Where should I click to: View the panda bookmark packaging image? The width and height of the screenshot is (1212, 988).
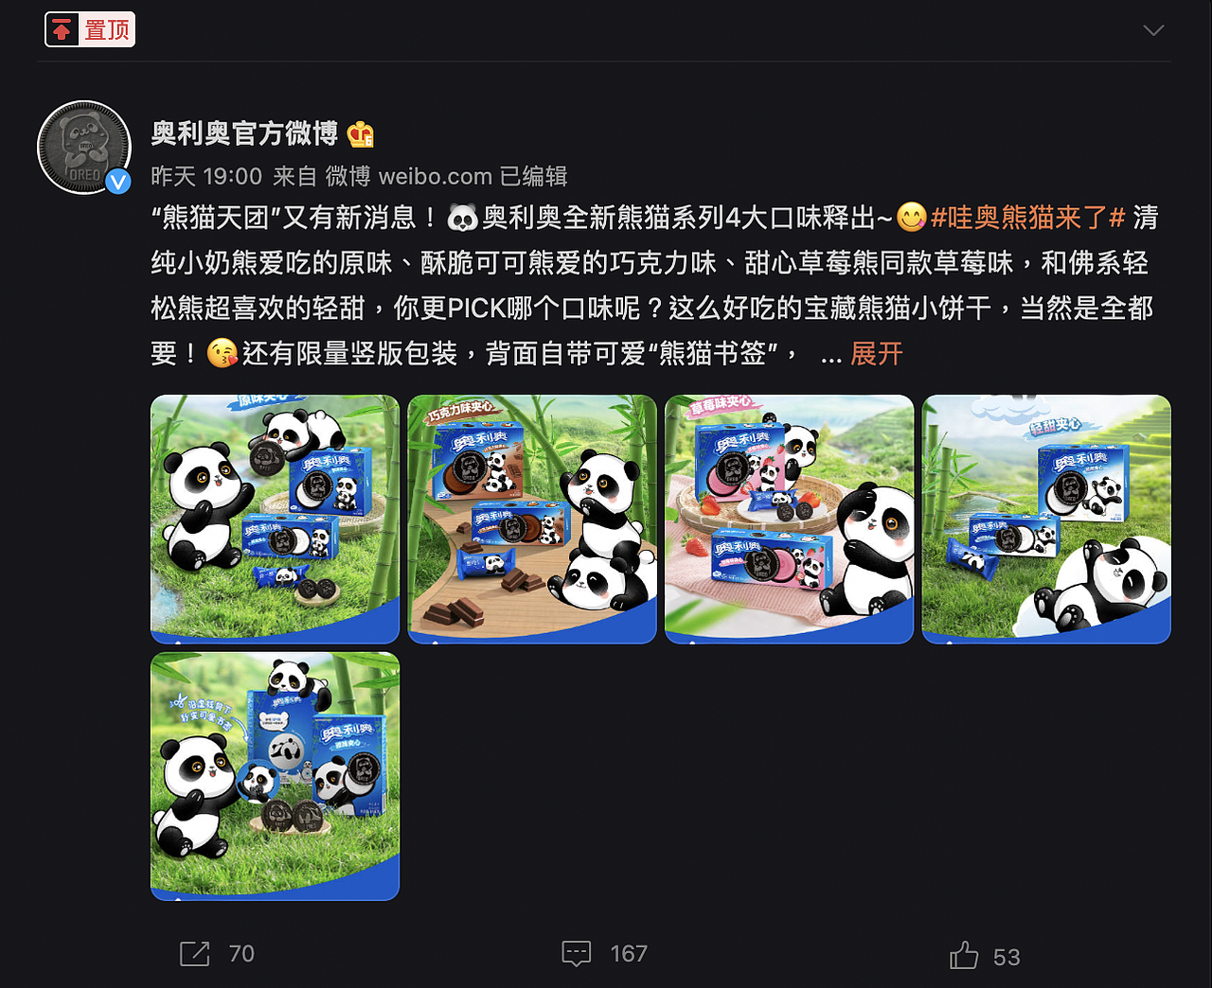[x=276, y=776]
